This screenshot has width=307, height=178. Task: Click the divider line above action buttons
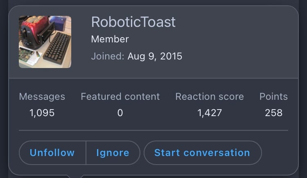(153, 130)
